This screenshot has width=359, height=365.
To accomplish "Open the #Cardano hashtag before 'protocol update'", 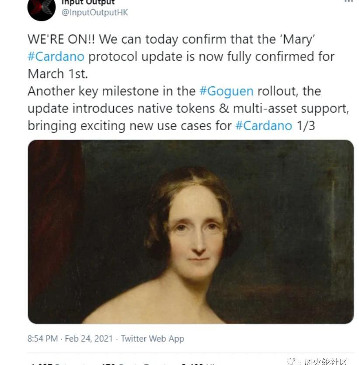I will [x=56, y=57].
